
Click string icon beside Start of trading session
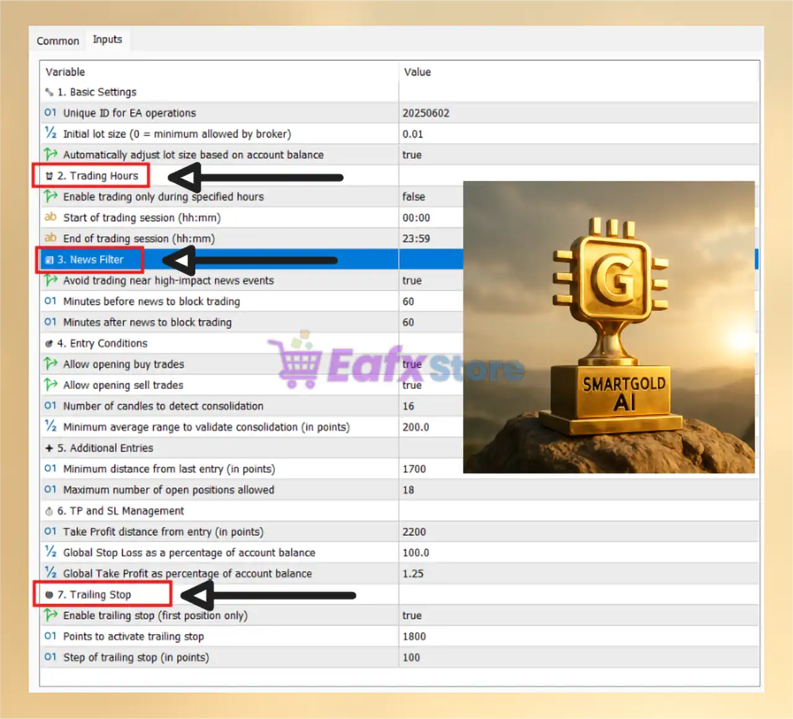(50, 217)
